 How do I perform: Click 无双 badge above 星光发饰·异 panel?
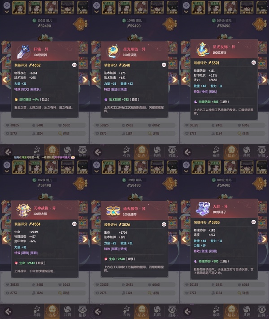click(x=259, y=24)
